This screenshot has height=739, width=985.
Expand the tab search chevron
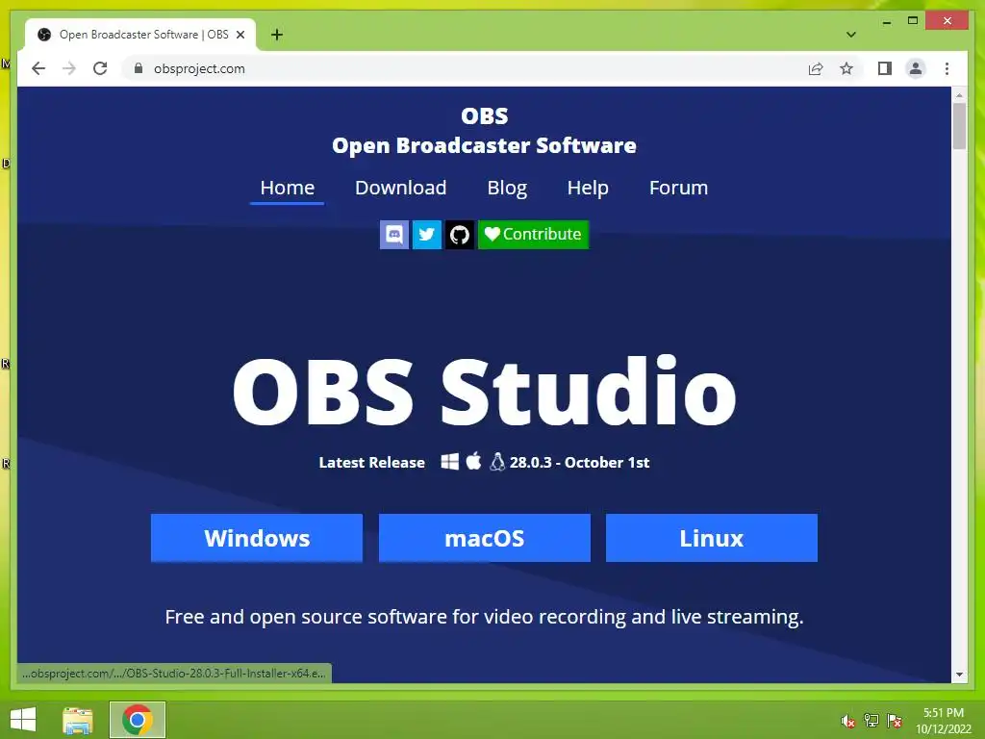tap(850, 35)
